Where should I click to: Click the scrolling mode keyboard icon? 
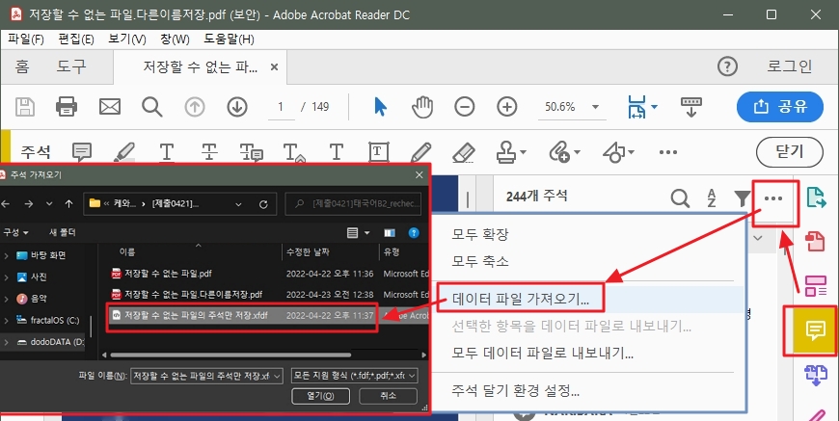point(691,107)
